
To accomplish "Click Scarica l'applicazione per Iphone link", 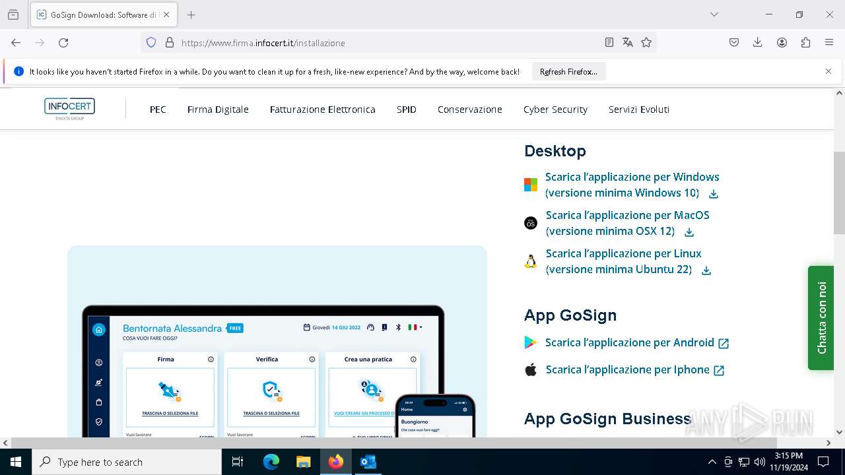I will 628,369.
